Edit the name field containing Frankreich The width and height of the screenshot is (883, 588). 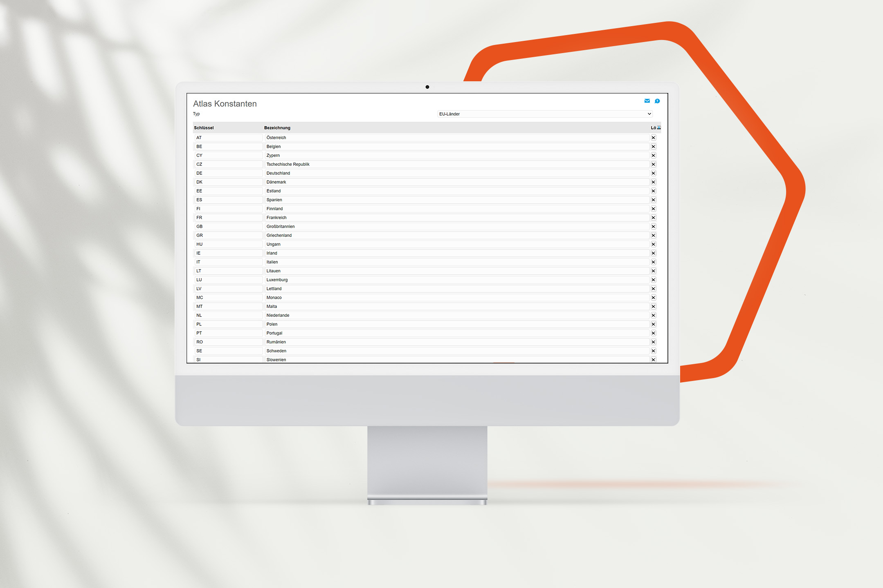click(457, 218)
